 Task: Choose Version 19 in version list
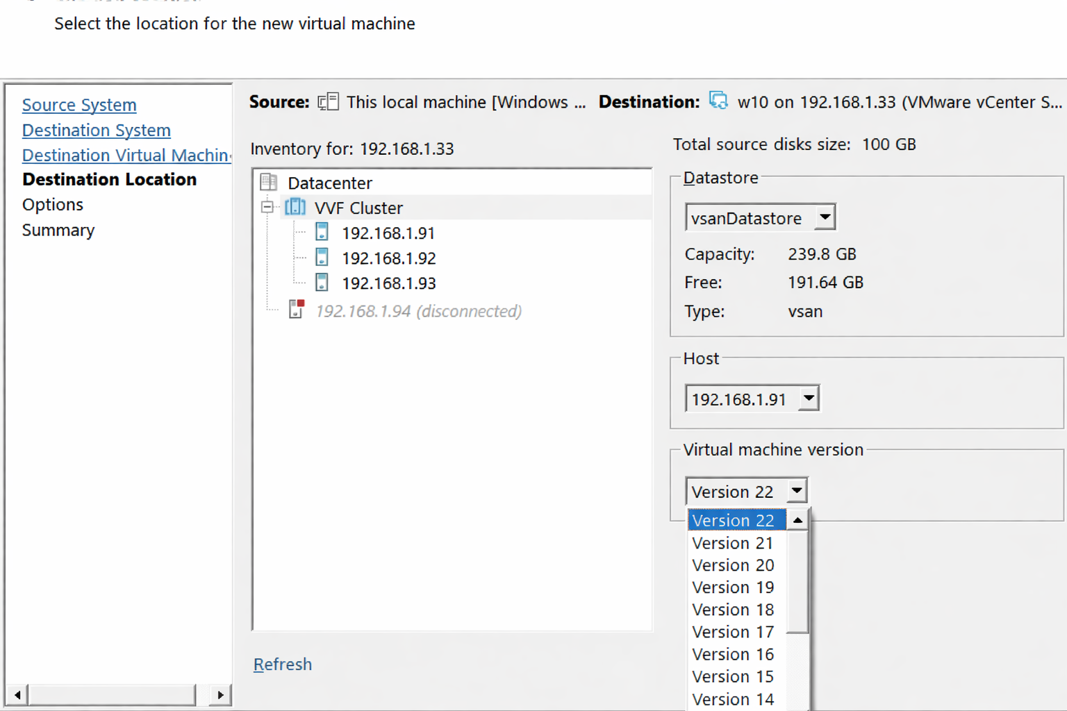732,587
